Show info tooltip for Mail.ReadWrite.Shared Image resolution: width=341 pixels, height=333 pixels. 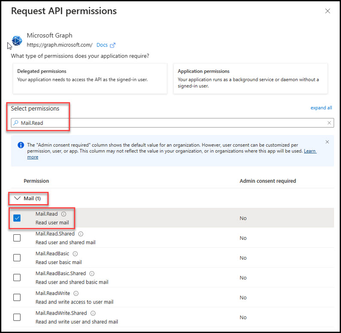click(x=93, y=313)
